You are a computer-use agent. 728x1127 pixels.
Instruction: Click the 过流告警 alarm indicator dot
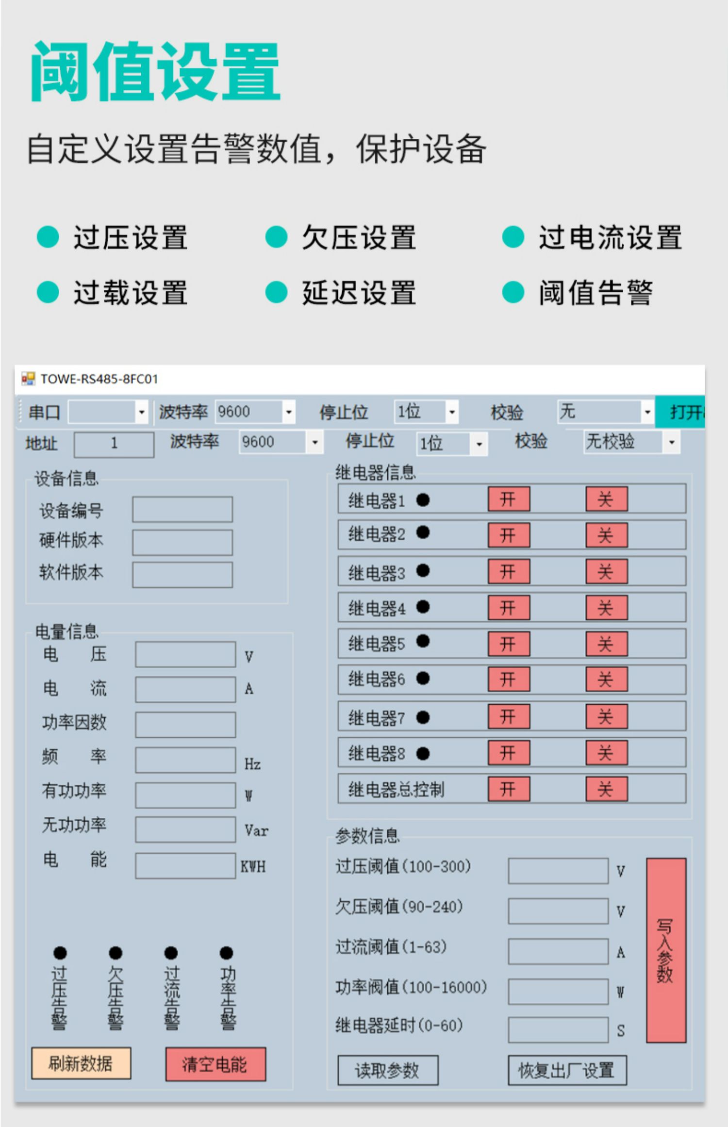coord(171,953)
